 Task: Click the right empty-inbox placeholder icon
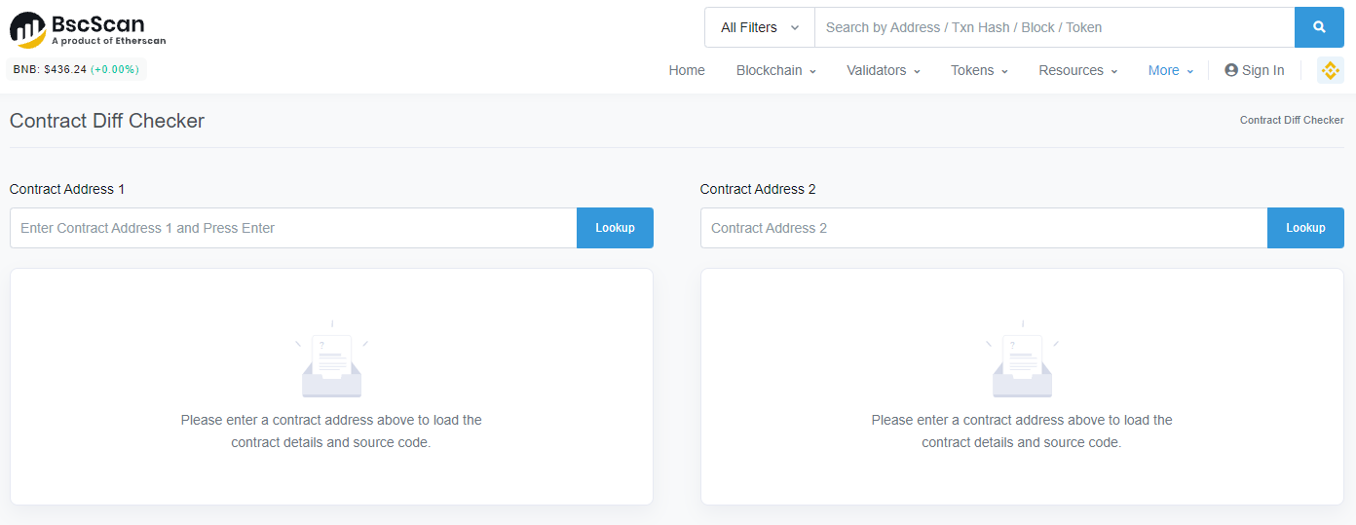pos(1022,362)
